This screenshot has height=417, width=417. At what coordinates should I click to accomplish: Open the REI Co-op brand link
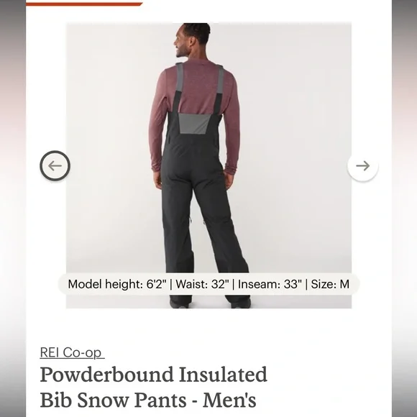click(x=72, y=352)
